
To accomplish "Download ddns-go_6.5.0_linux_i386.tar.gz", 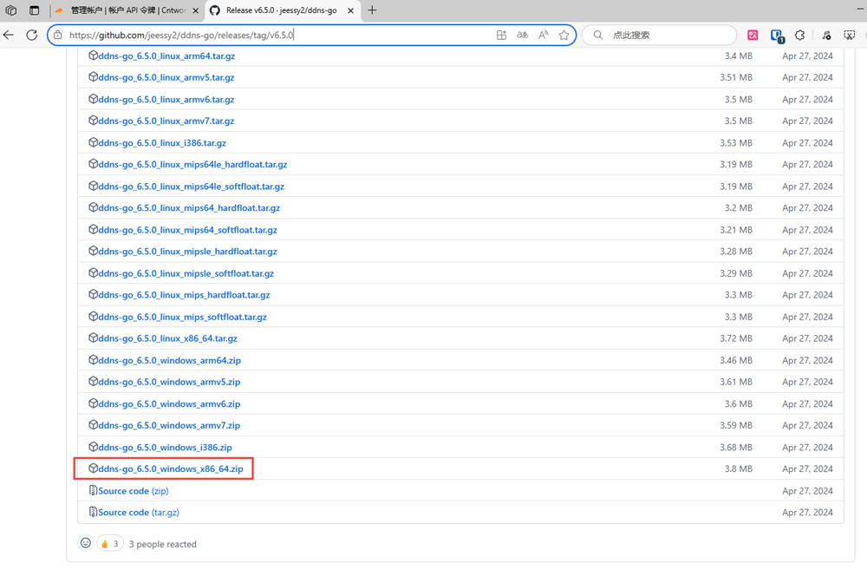I will pyautogui.click(x=162, y=143).
